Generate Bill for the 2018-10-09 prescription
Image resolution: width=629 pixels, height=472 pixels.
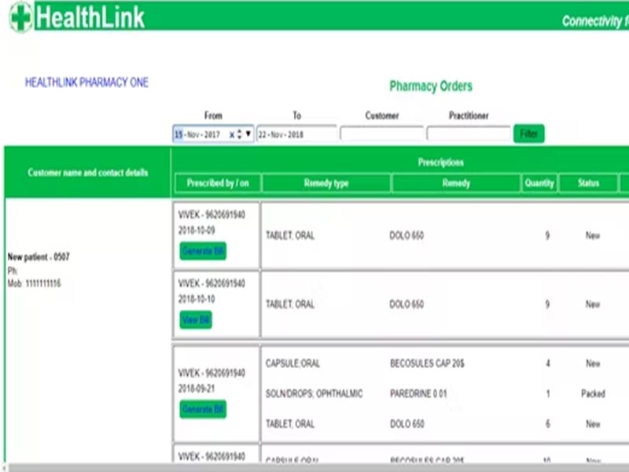[203, 251]
